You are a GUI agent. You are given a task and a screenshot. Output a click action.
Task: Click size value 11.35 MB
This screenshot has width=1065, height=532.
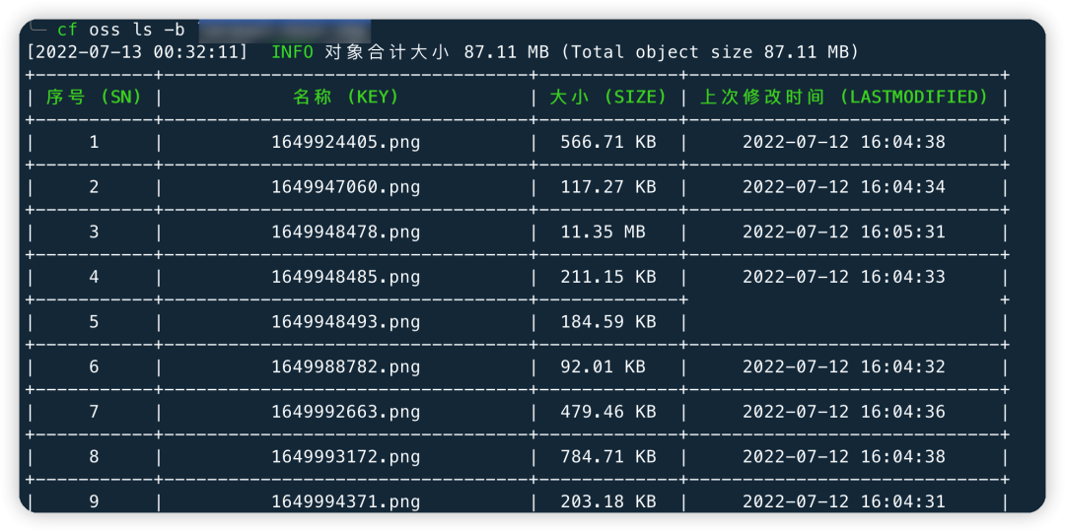click(x=603, y=233)
